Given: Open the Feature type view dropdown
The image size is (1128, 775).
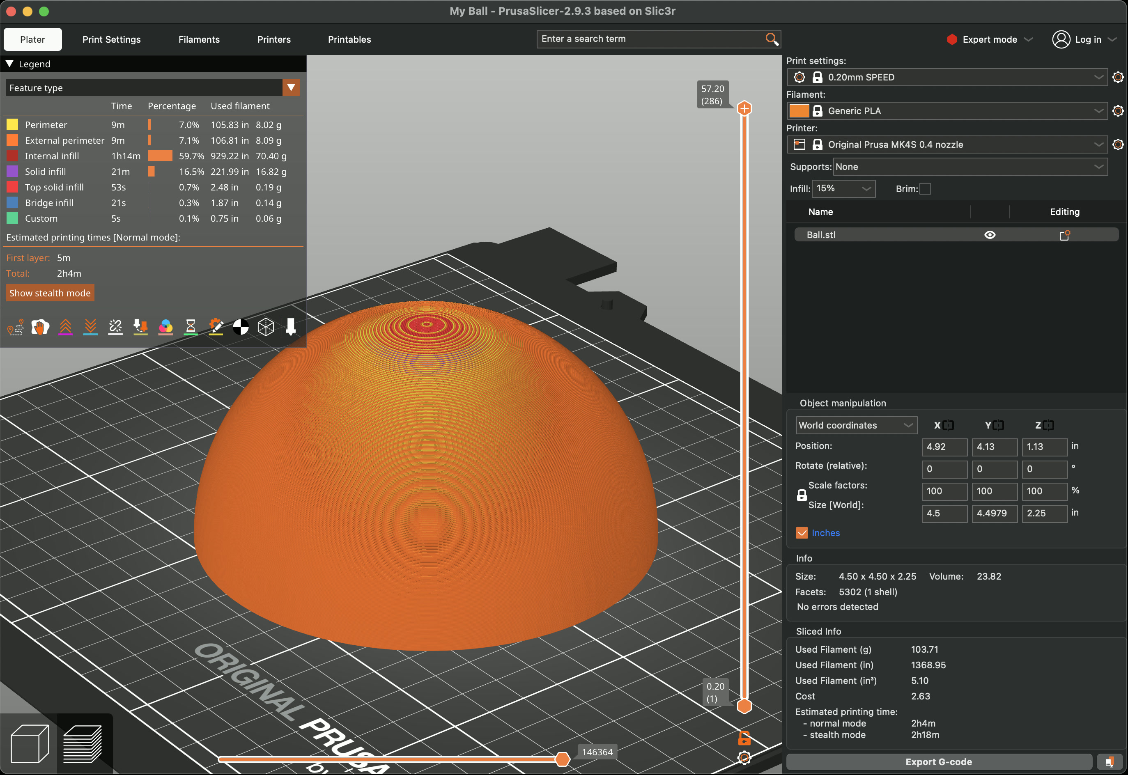Looking at the screenshot, I should point(290,88).
